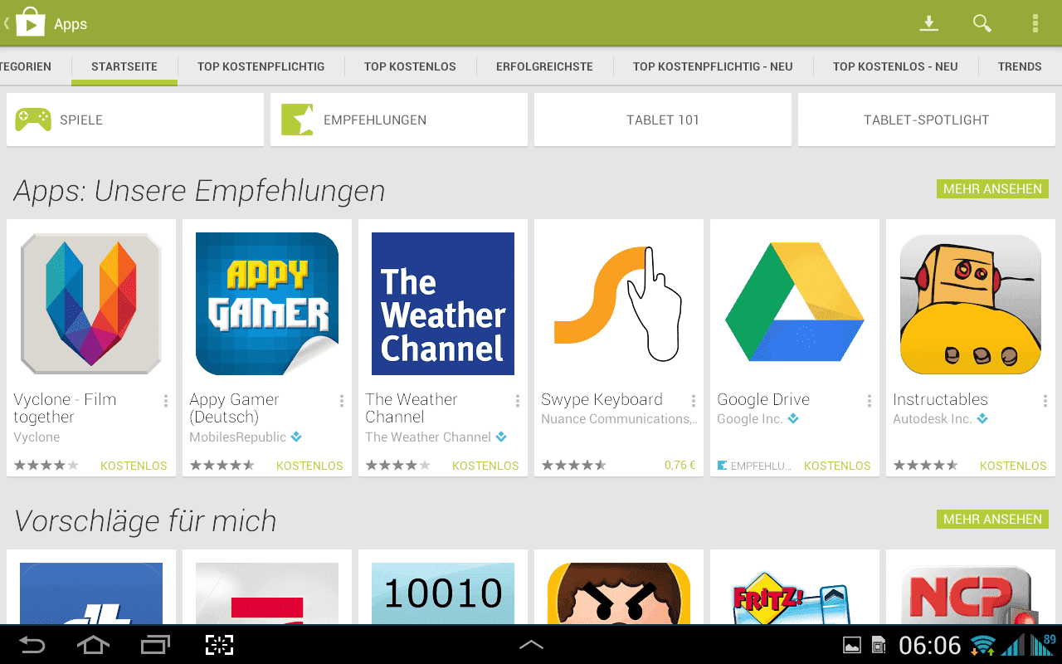
Task: Tap Kostenlos label on Appy Gamer card
Action: click(x=309, y=466)
